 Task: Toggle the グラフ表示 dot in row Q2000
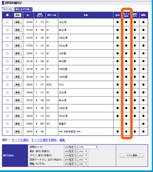click(x=126, y=53)
